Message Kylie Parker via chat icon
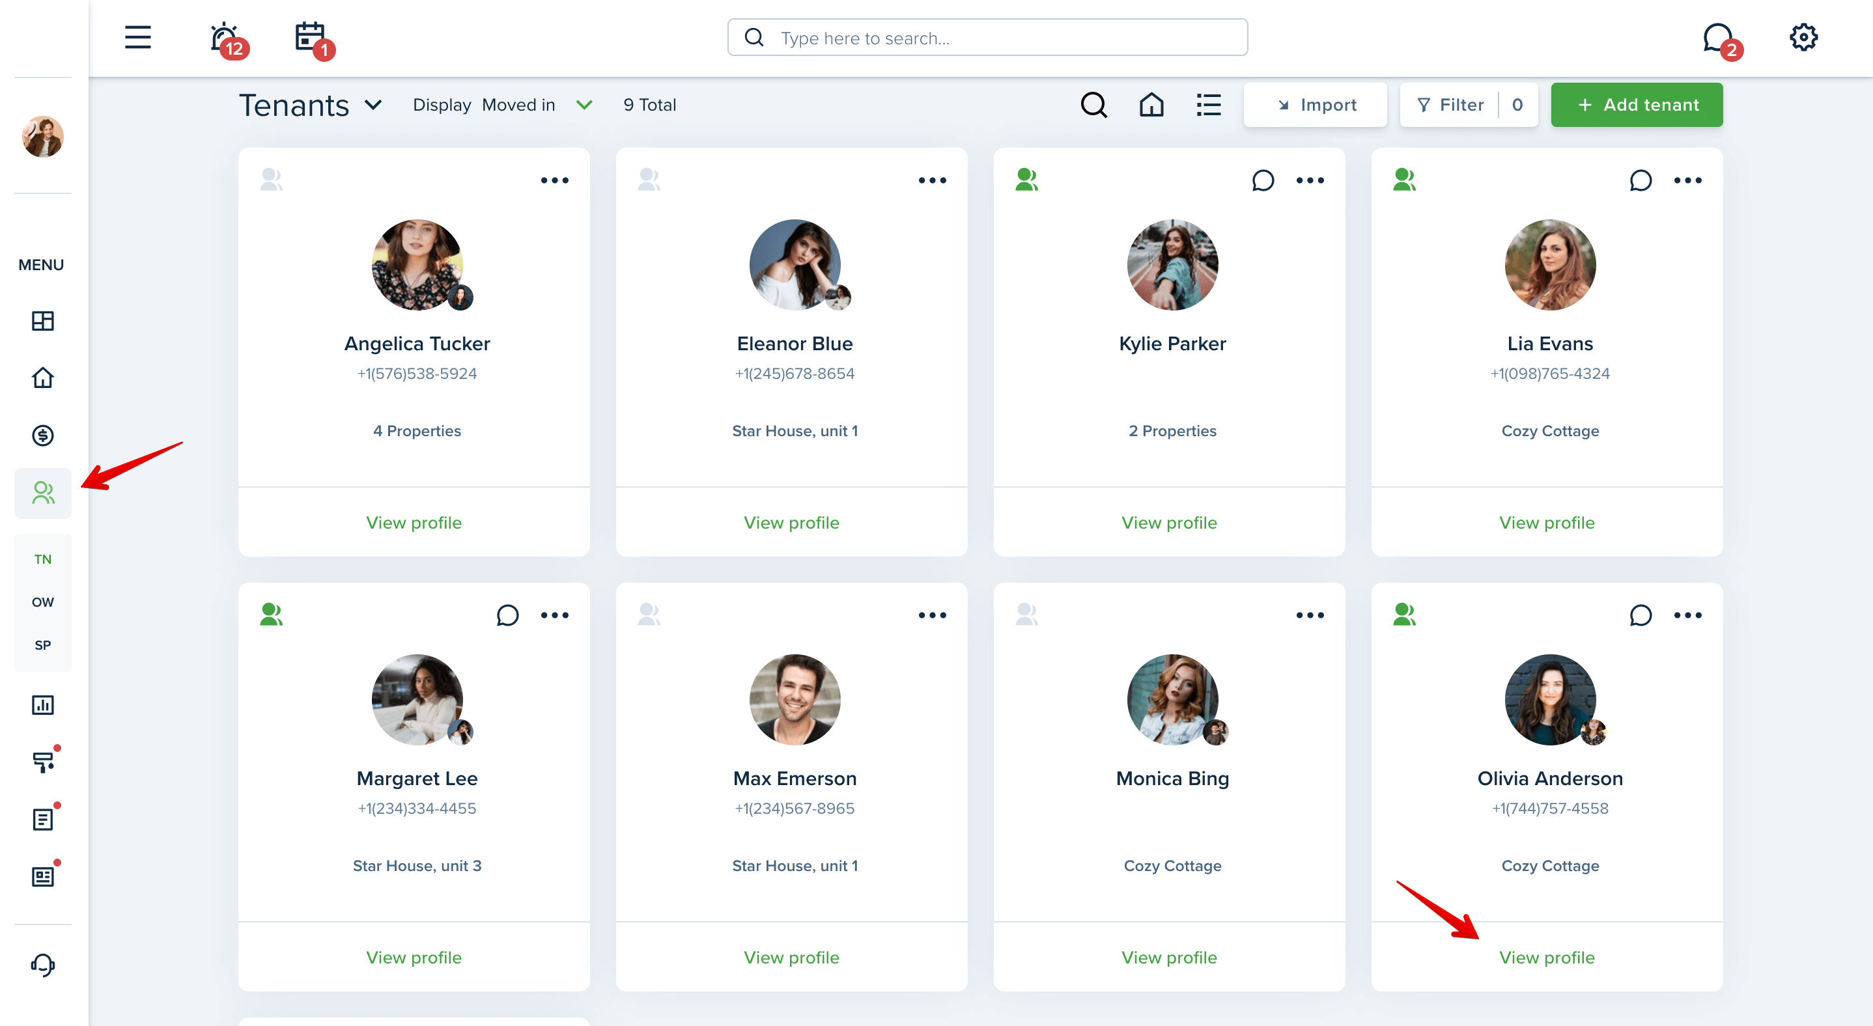The height and width of the screenshot is (1026, 1873). pyautogui.click(x=1263, y=180)
